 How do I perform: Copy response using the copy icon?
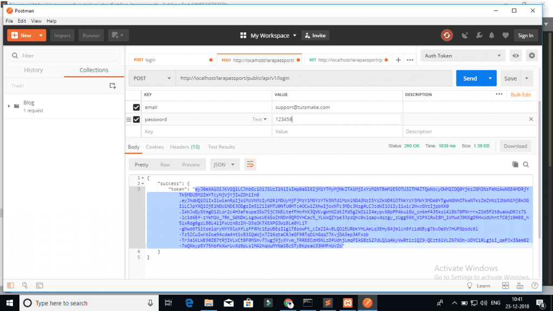(515, 164)
